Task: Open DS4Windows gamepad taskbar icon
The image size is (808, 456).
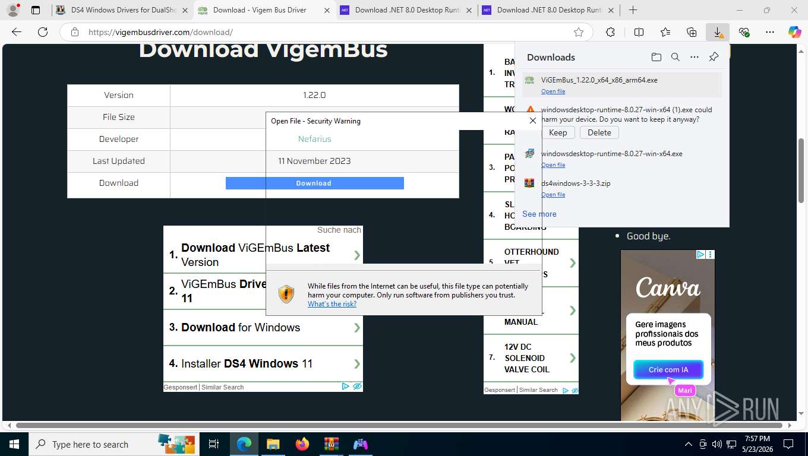Action: [360, 444]
